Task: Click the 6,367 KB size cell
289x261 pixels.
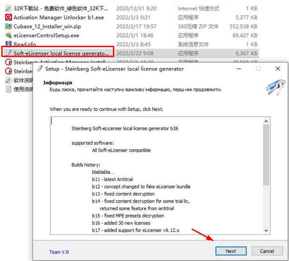Action: click(x=246, y=53)
